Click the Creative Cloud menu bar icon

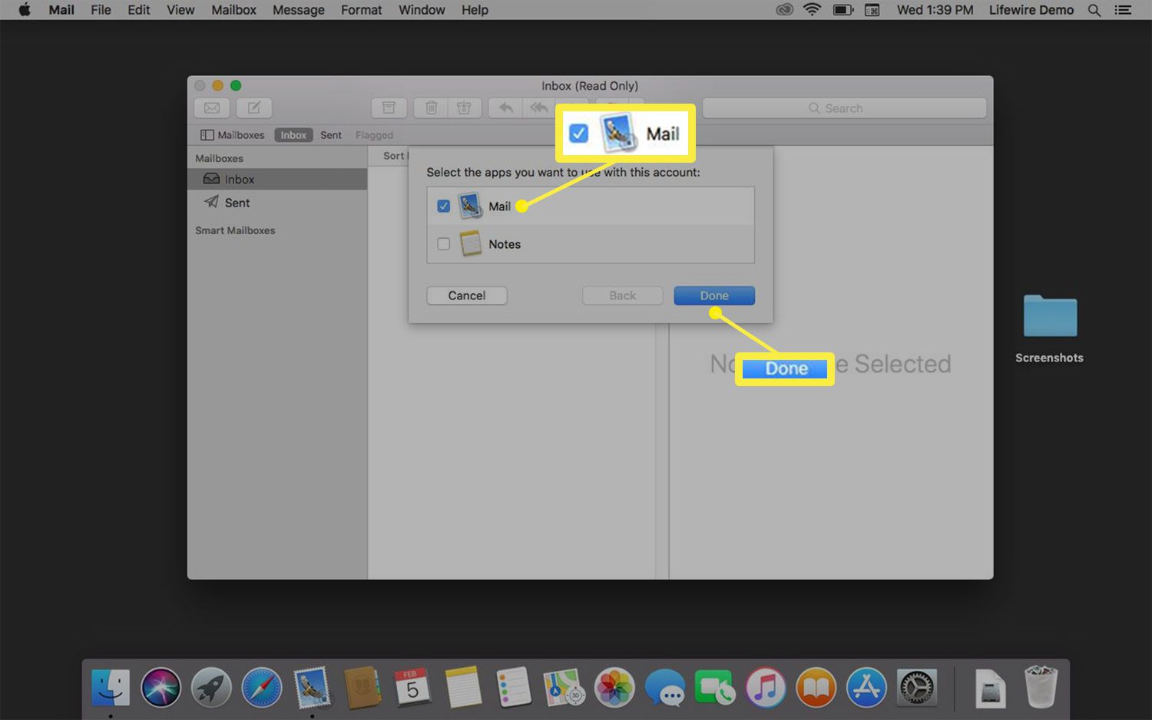click(x=784, y=10)
